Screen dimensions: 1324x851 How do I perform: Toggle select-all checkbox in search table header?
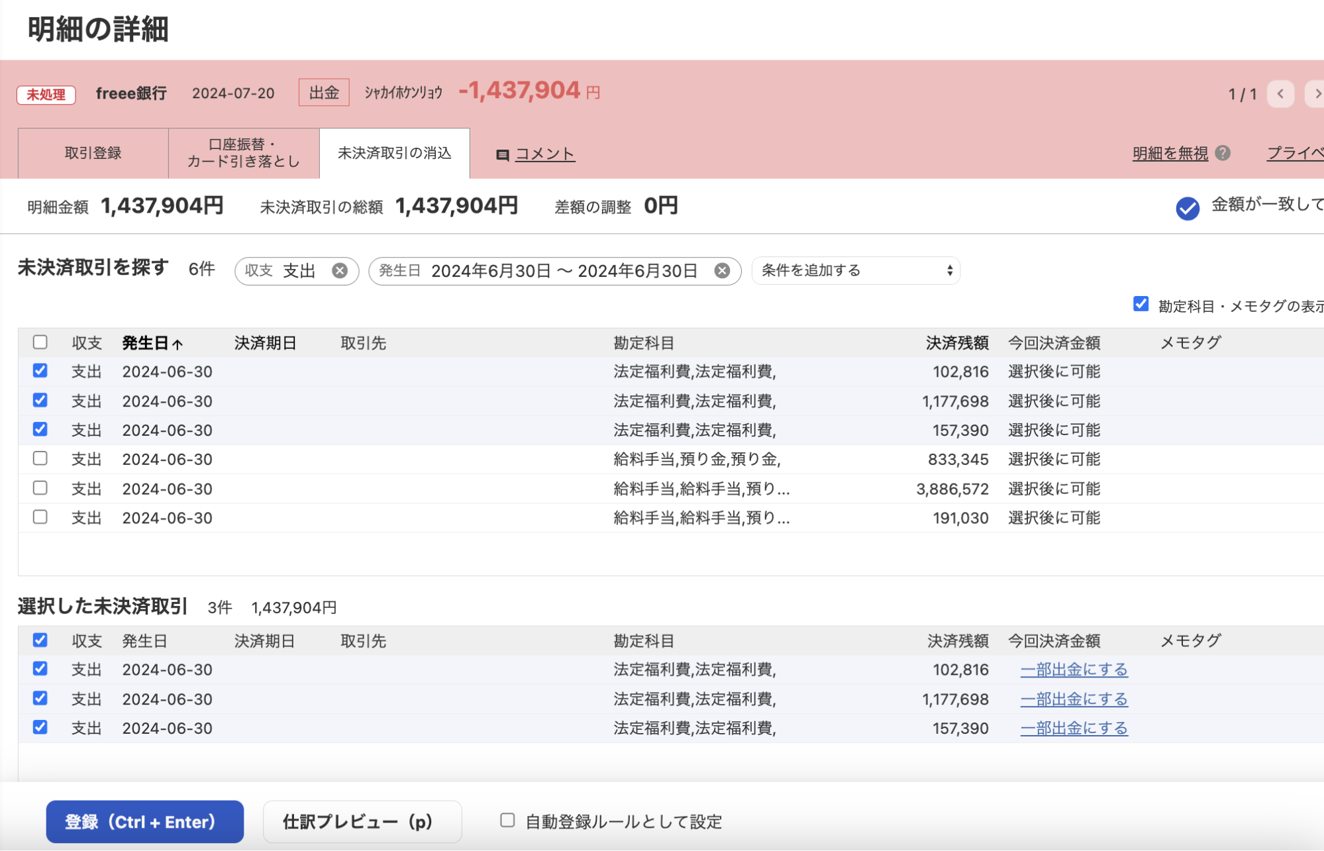tap(40, 342)
